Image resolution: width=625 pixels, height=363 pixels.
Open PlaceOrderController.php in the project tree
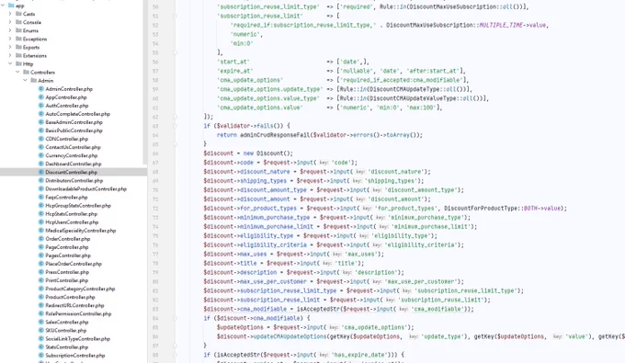(74, 264)
